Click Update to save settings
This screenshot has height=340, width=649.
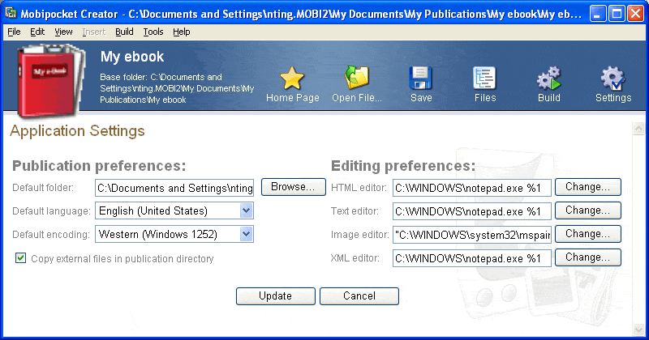point(275,296)
